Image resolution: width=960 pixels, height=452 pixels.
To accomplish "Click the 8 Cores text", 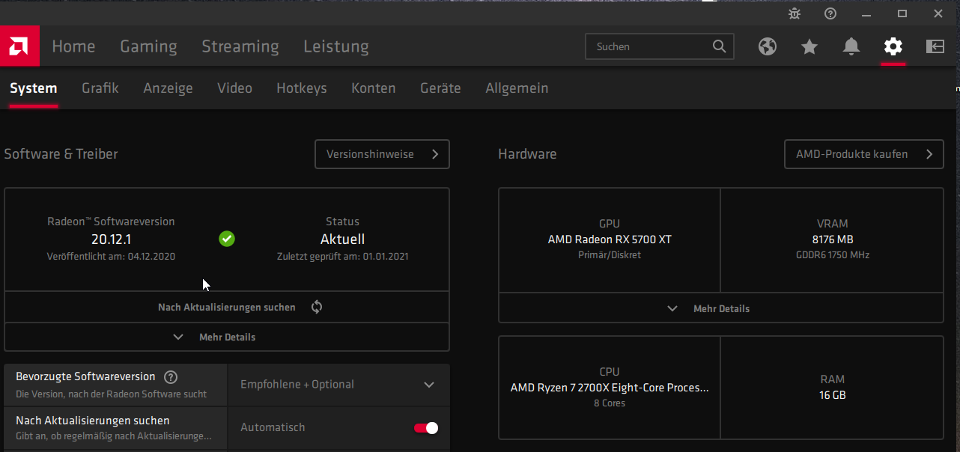I will pos(610,403).
